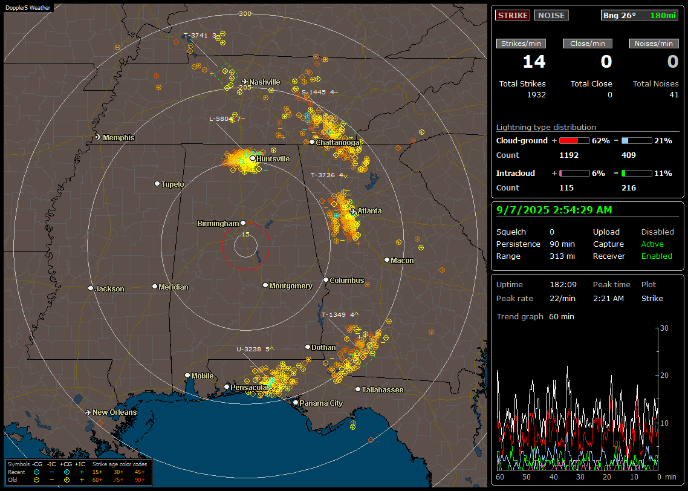
Task: Click the Jackson city marker dot
Action: coord(91,288)
